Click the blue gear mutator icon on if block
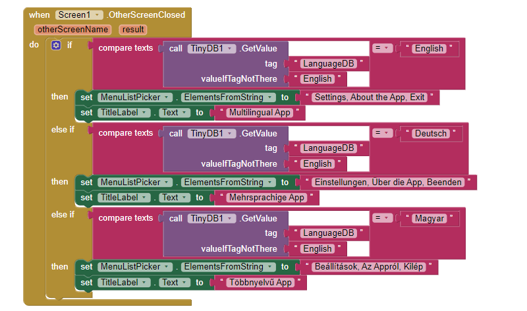Screen dimensions: 527x311 click(56, 45)
